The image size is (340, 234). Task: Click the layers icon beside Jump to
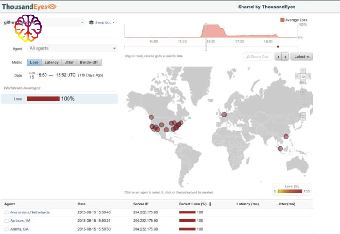[91, 22]
